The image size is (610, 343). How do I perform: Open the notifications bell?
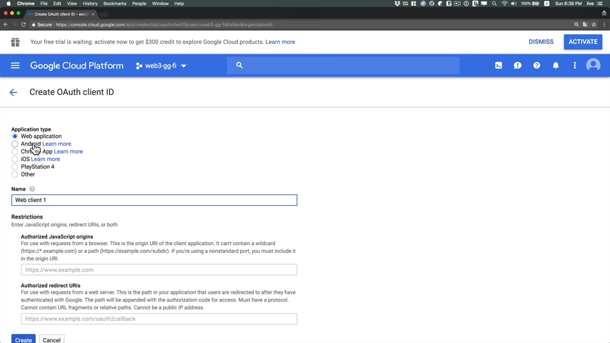pyautogui.click(x=556, y=66)
